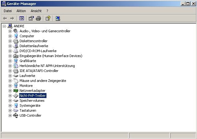Click the Print toolbar icon
This screenshot has height=139, width=197.
(x=38, y=19)
